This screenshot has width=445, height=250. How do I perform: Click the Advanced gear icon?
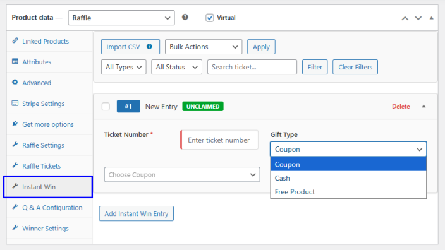click(x=15, y=82)
